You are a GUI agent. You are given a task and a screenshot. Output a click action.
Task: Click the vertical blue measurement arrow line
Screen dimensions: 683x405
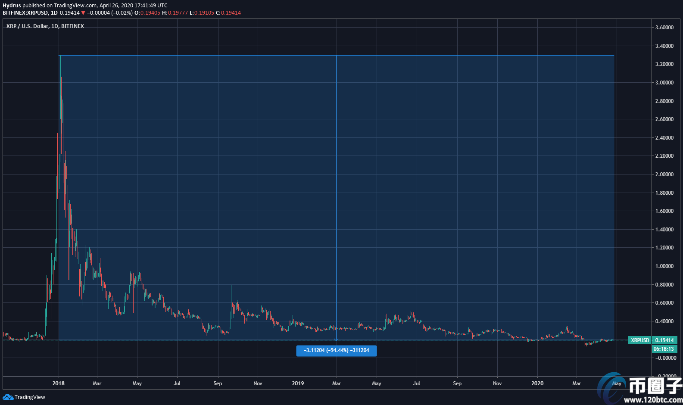tap(337, 198)
